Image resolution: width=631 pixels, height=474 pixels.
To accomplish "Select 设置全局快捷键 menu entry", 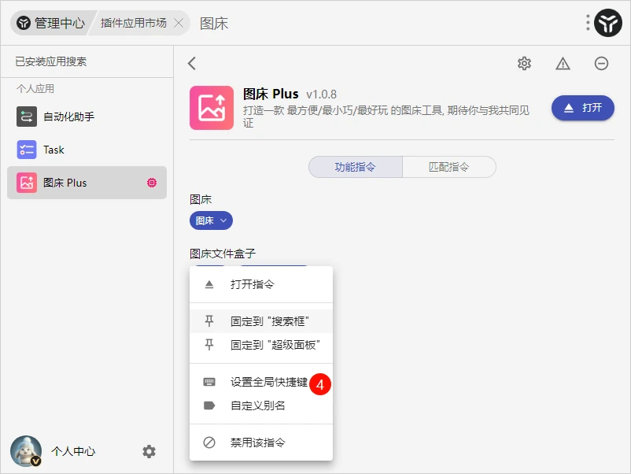I will pos(261,382).
